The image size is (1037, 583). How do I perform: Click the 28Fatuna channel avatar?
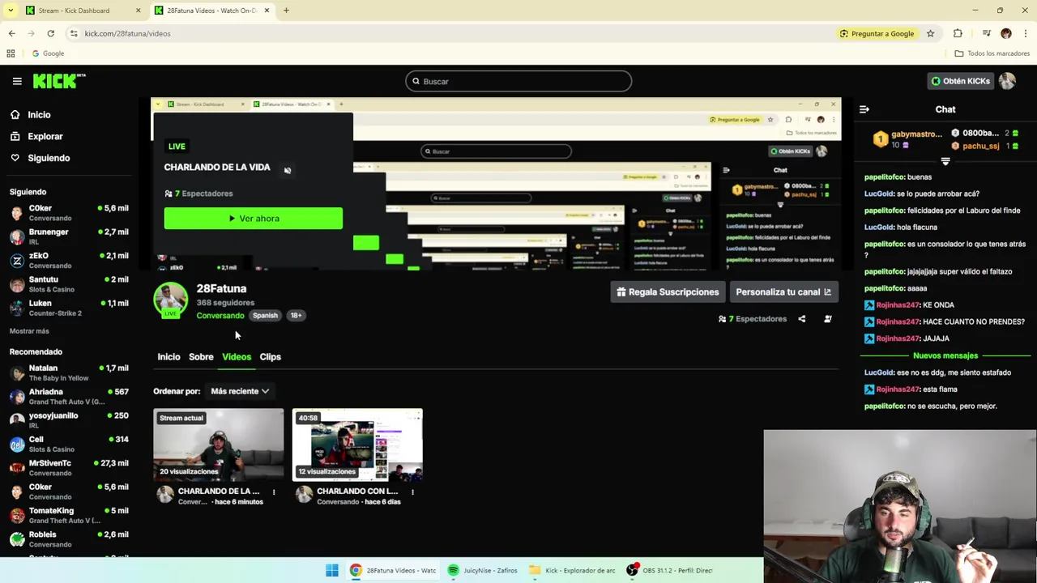[x=171, y=300]
